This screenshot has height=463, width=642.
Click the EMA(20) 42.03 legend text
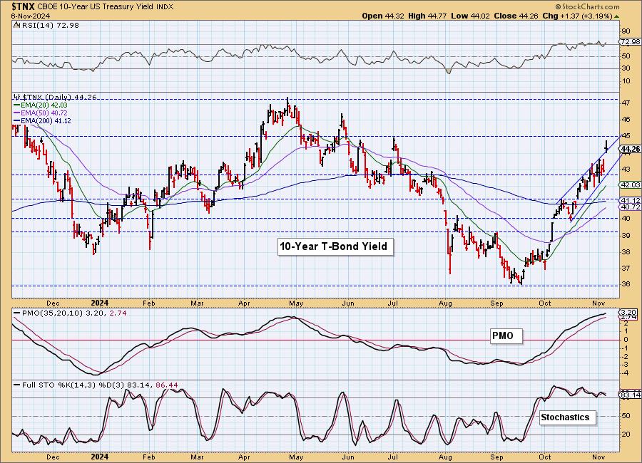pos(44,105)
